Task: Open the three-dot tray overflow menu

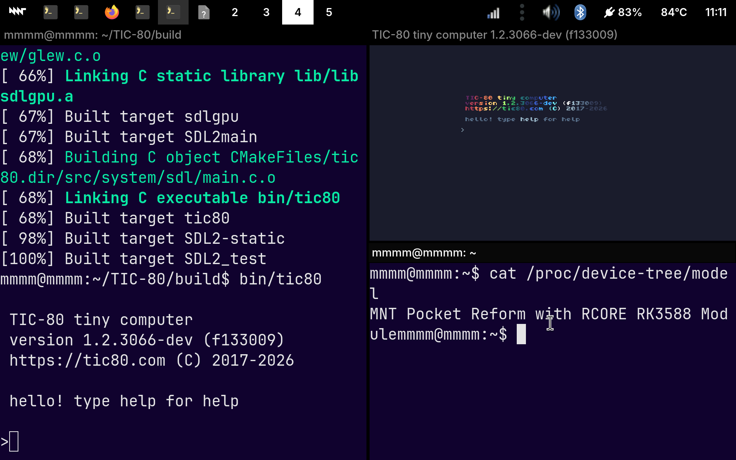Action: tap(522, 12)
